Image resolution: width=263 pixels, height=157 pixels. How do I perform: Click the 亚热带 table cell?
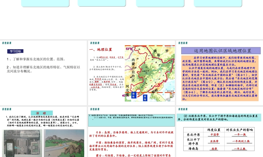point(214,141)
